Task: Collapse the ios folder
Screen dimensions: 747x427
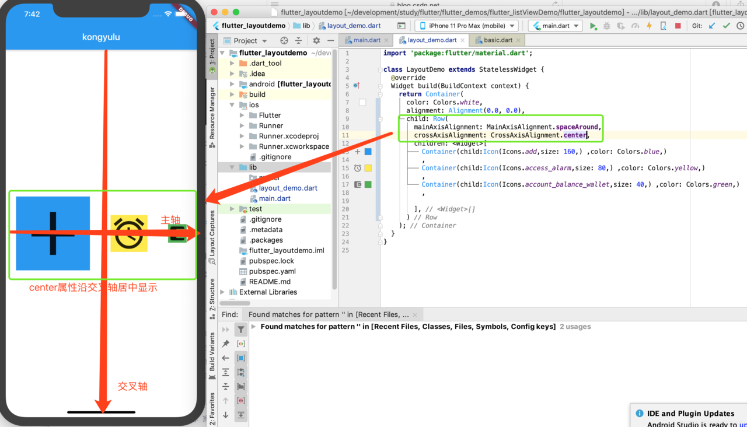Action: (x=233, y=105)
